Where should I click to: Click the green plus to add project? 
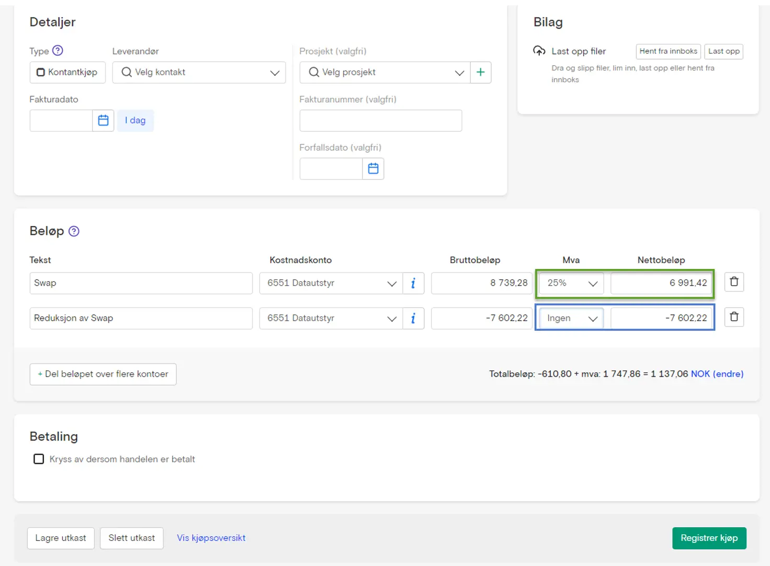click(481, 72)
